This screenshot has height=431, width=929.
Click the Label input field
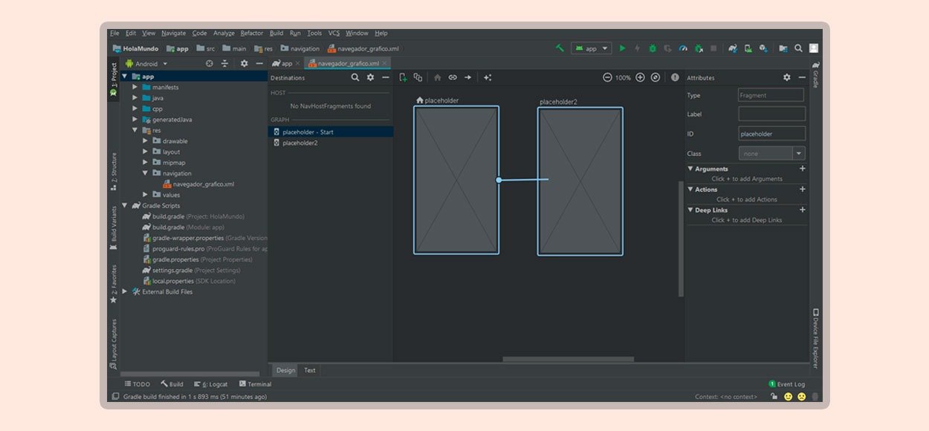click(771, 114)
